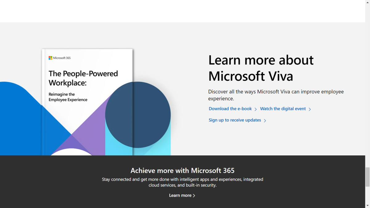Viewport: 370px width, 208px height.
Task: Click the scrollbar up arrow
Action: click(368, 2)
